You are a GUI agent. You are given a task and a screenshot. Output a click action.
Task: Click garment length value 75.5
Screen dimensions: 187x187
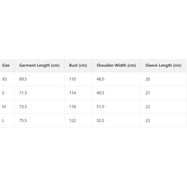[23, 121]
